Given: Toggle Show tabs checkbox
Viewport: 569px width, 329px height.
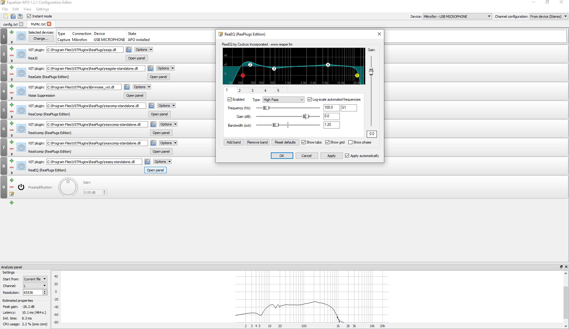Looking at the screenshot, I should (x=303, y=142).
